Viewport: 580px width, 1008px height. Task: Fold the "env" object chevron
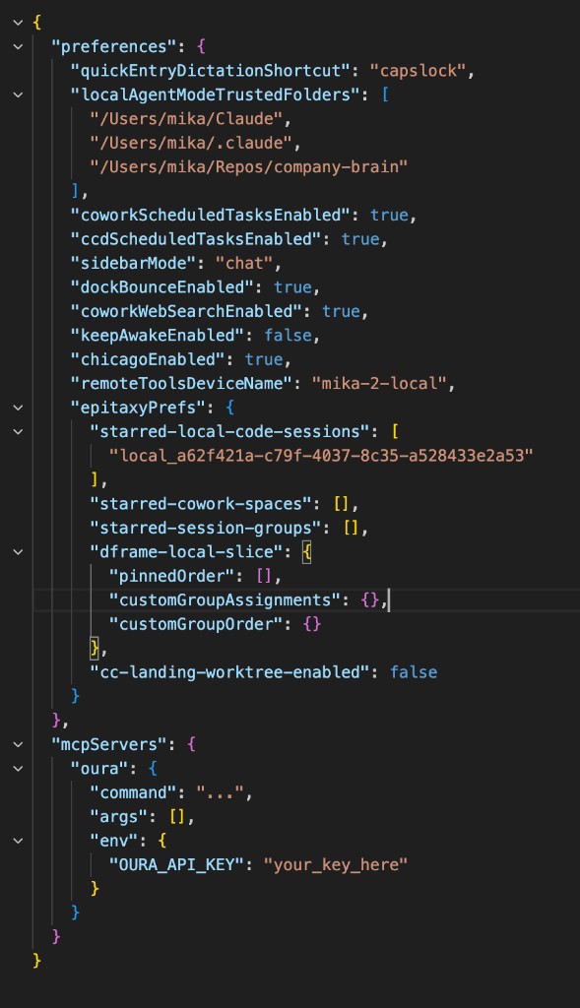18,841
